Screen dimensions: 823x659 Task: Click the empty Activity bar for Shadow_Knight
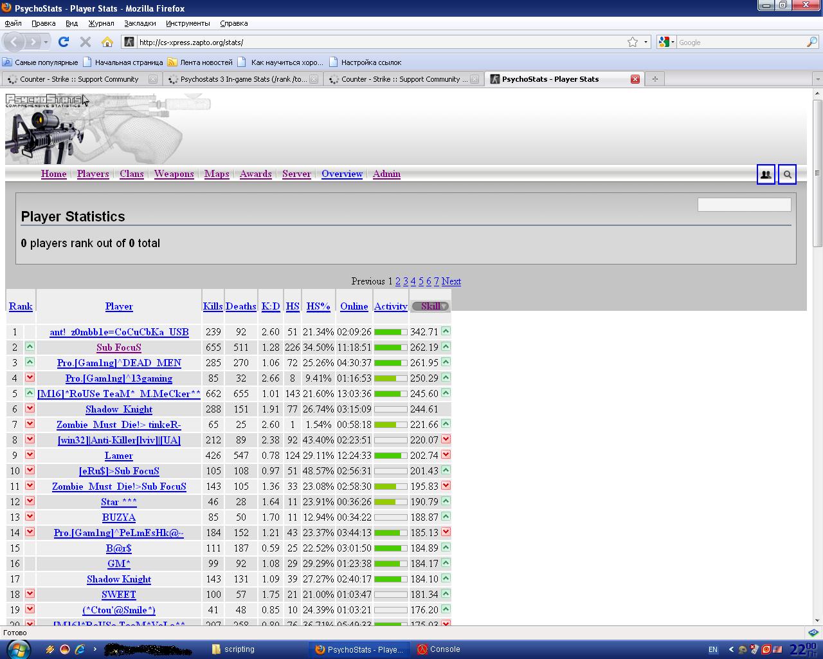[x=390, y=409]
